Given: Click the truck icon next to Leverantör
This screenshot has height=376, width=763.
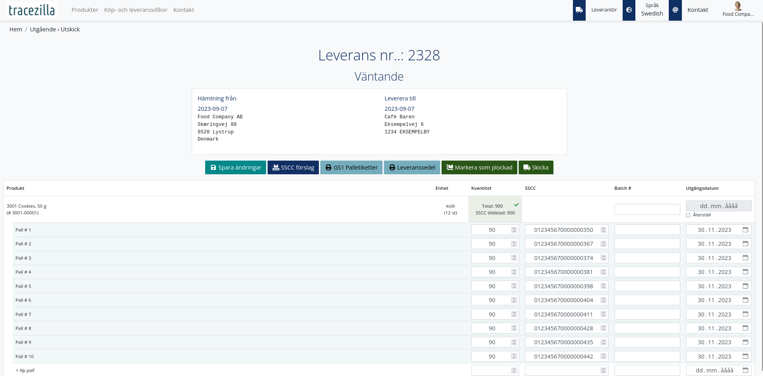Looking at the screenshot, I should coord(579,10).
